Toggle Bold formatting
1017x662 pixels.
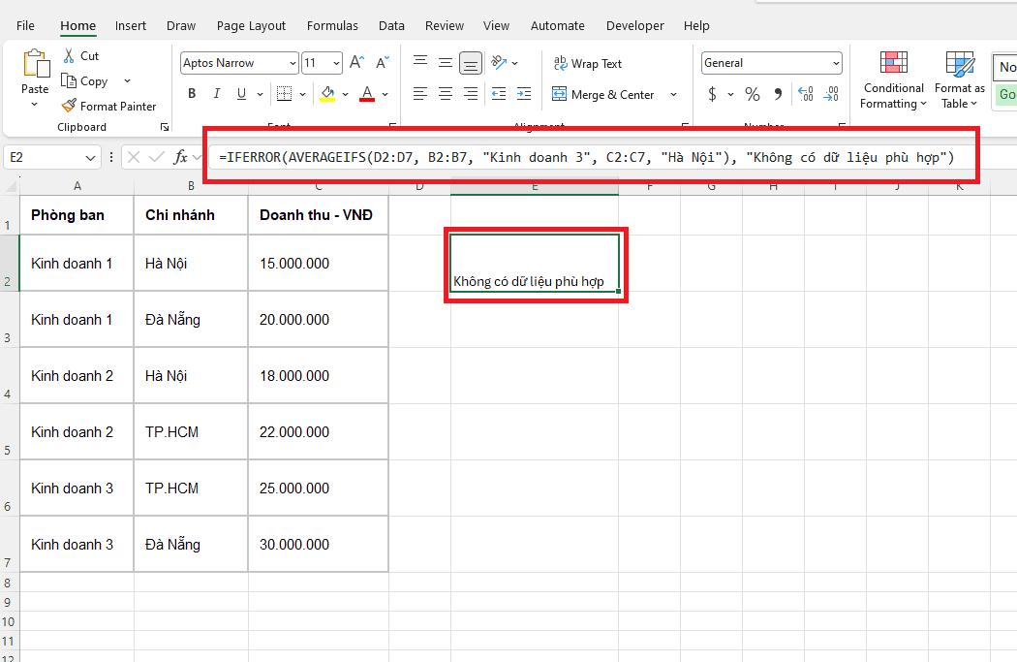[192, 94]
